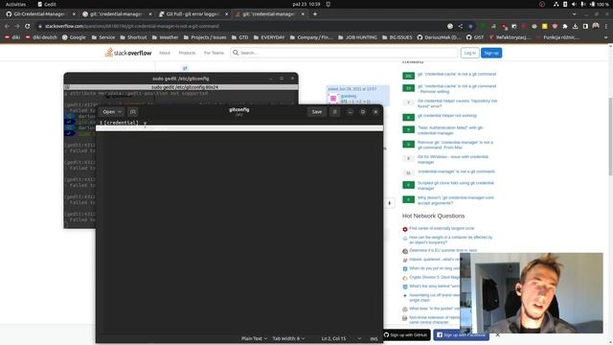
Task: Open 'Find center of internally tangent circle' question
Action: [x=442, y=228]
